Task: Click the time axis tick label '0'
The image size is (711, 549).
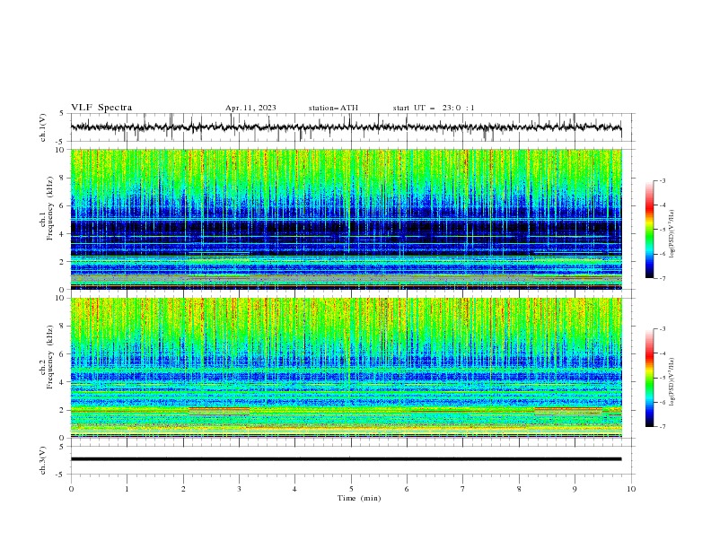Action: point(71,489)
